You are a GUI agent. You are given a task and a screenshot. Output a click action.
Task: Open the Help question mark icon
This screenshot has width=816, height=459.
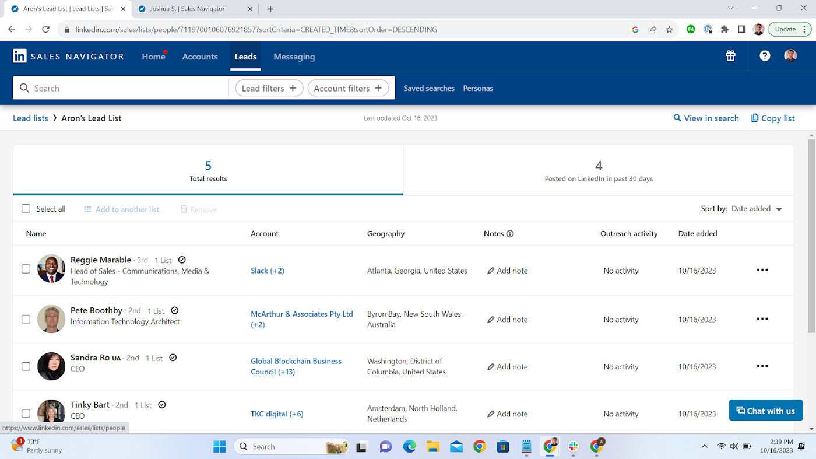764,55
